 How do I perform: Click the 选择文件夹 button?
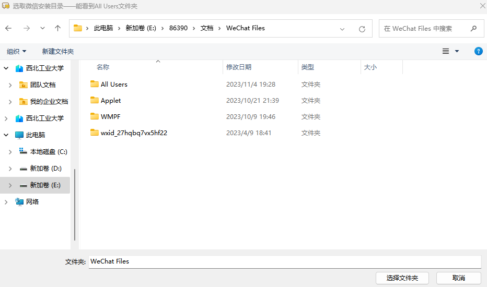pos(402,278)
